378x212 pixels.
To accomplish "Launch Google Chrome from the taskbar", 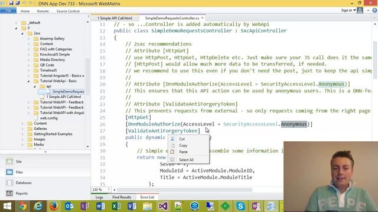I will click(22, 206).
